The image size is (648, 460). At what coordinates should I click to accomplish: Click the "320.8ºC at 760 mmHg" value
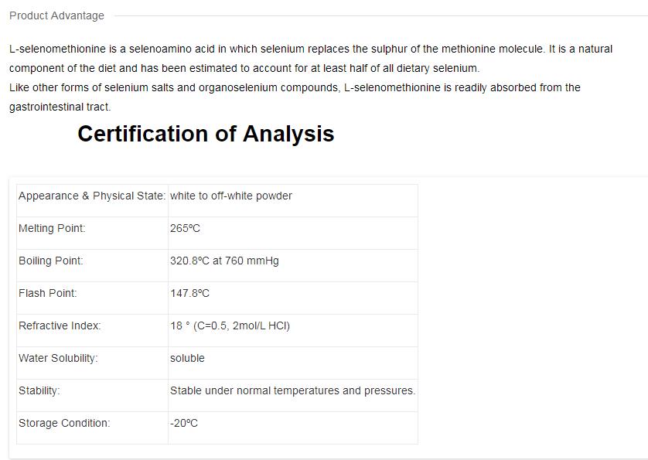click(224, 261)
